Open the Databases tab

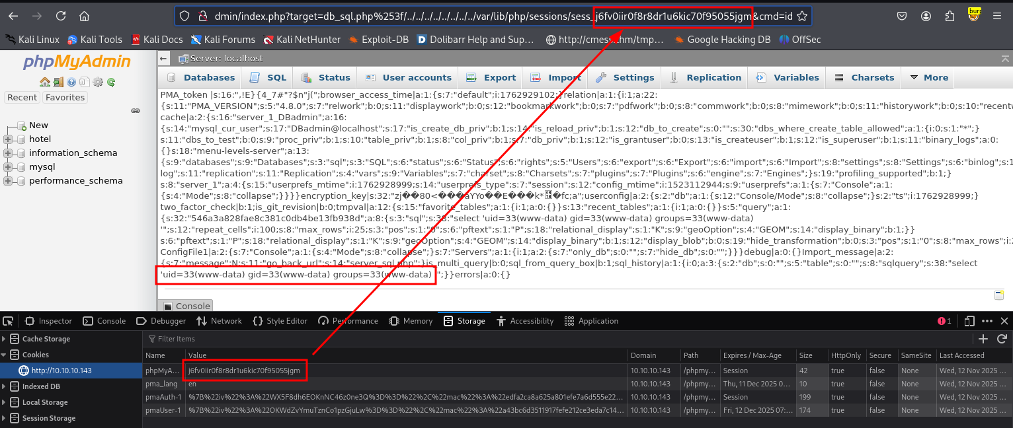(x=201, y=77)
